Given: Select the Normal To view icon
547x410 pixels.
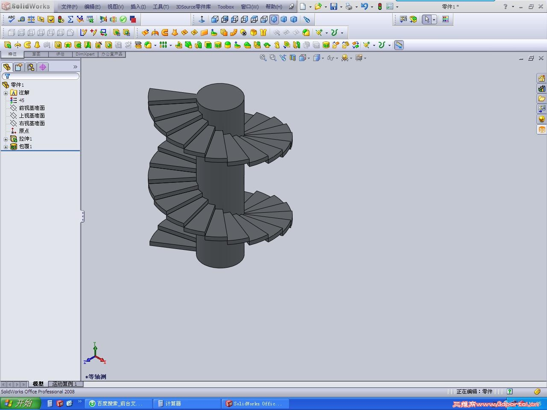Looking at the screenshot, I should click(x=202, y=19).
